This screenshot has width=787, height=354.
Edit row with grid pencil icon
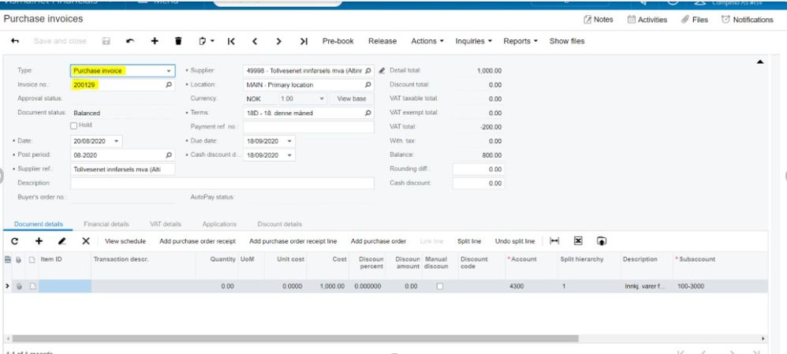(x=62, y=241)
